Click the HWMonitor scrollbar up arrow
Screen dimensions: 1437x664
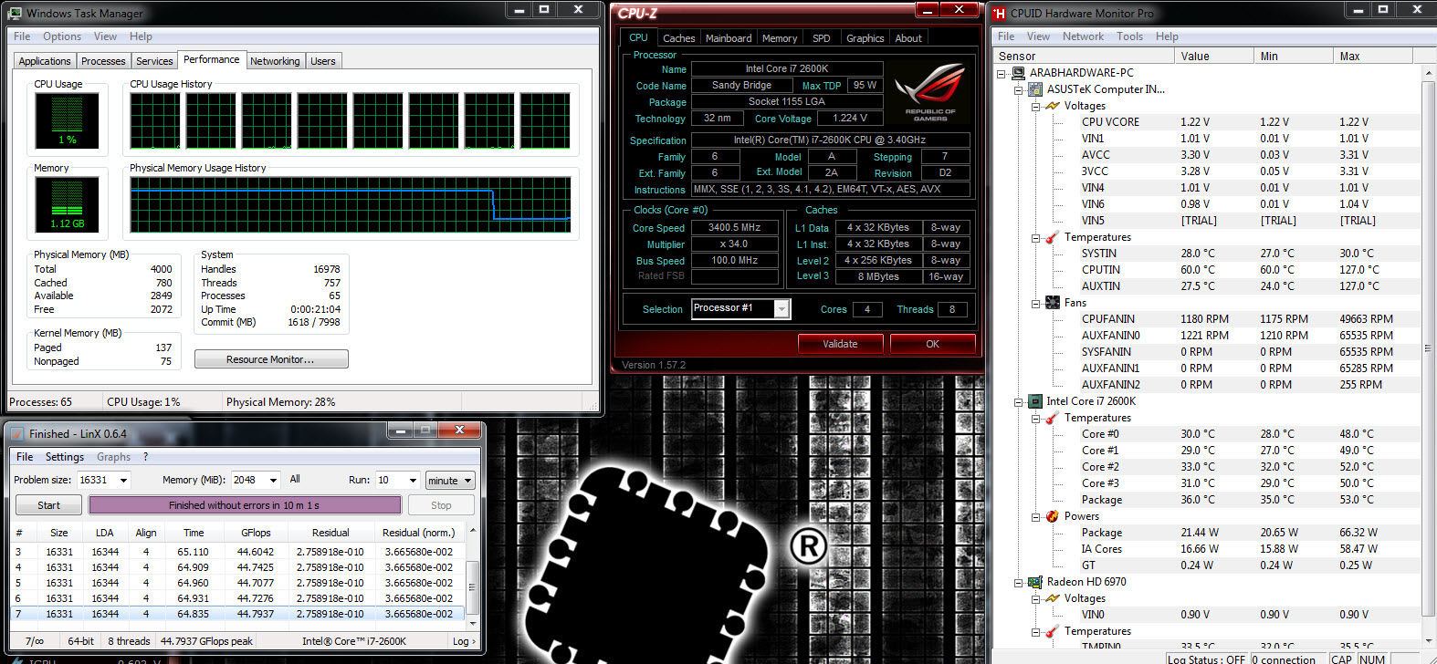(x=1429, y=72)
